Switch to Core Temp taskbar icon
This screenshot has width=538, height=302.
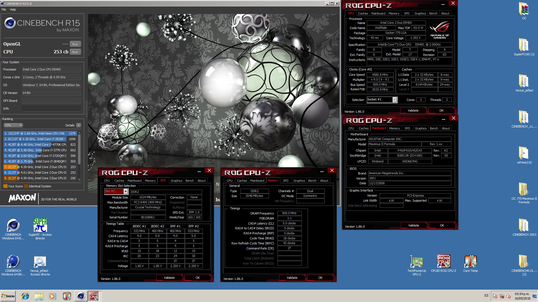(x=67, y=296)
